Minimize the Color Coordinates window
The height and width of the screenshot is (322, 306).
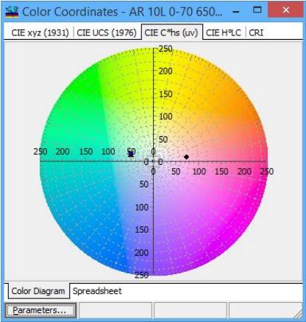236,11
